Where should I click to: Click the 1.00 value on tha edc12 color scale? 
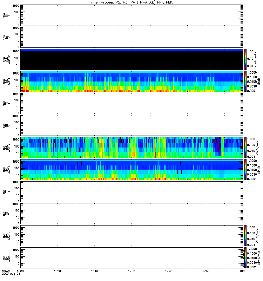pos(250,51)
